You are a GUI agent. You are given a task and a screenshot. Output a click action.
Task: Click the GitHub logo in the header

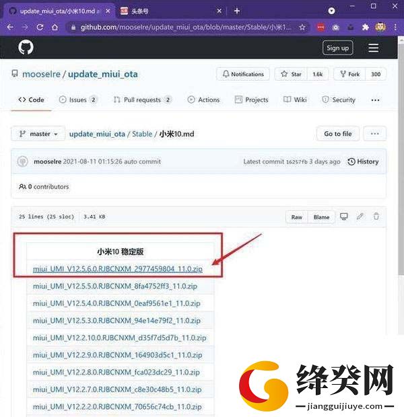coord(26,47)
